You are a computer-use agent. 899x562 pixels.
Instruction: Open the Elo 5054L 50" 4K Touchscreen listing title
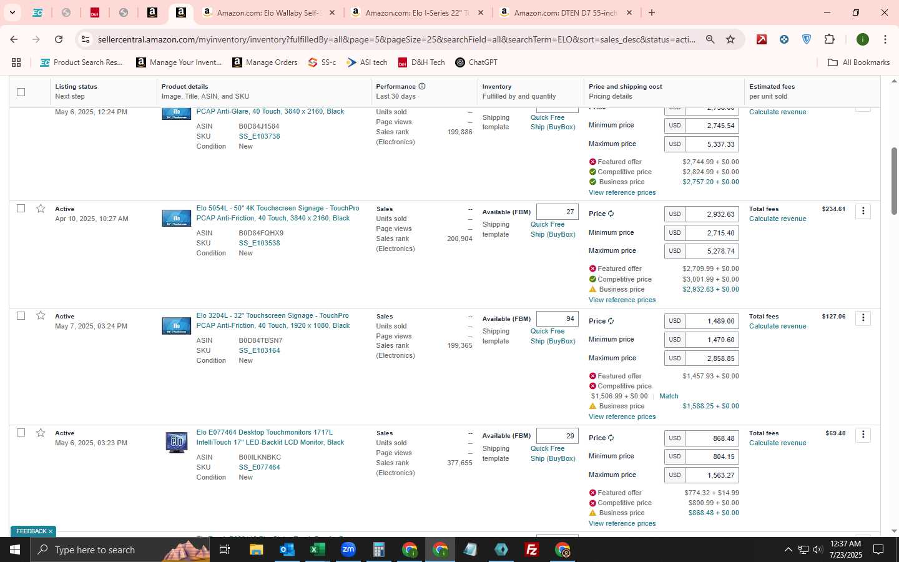[x=278, y=213]
